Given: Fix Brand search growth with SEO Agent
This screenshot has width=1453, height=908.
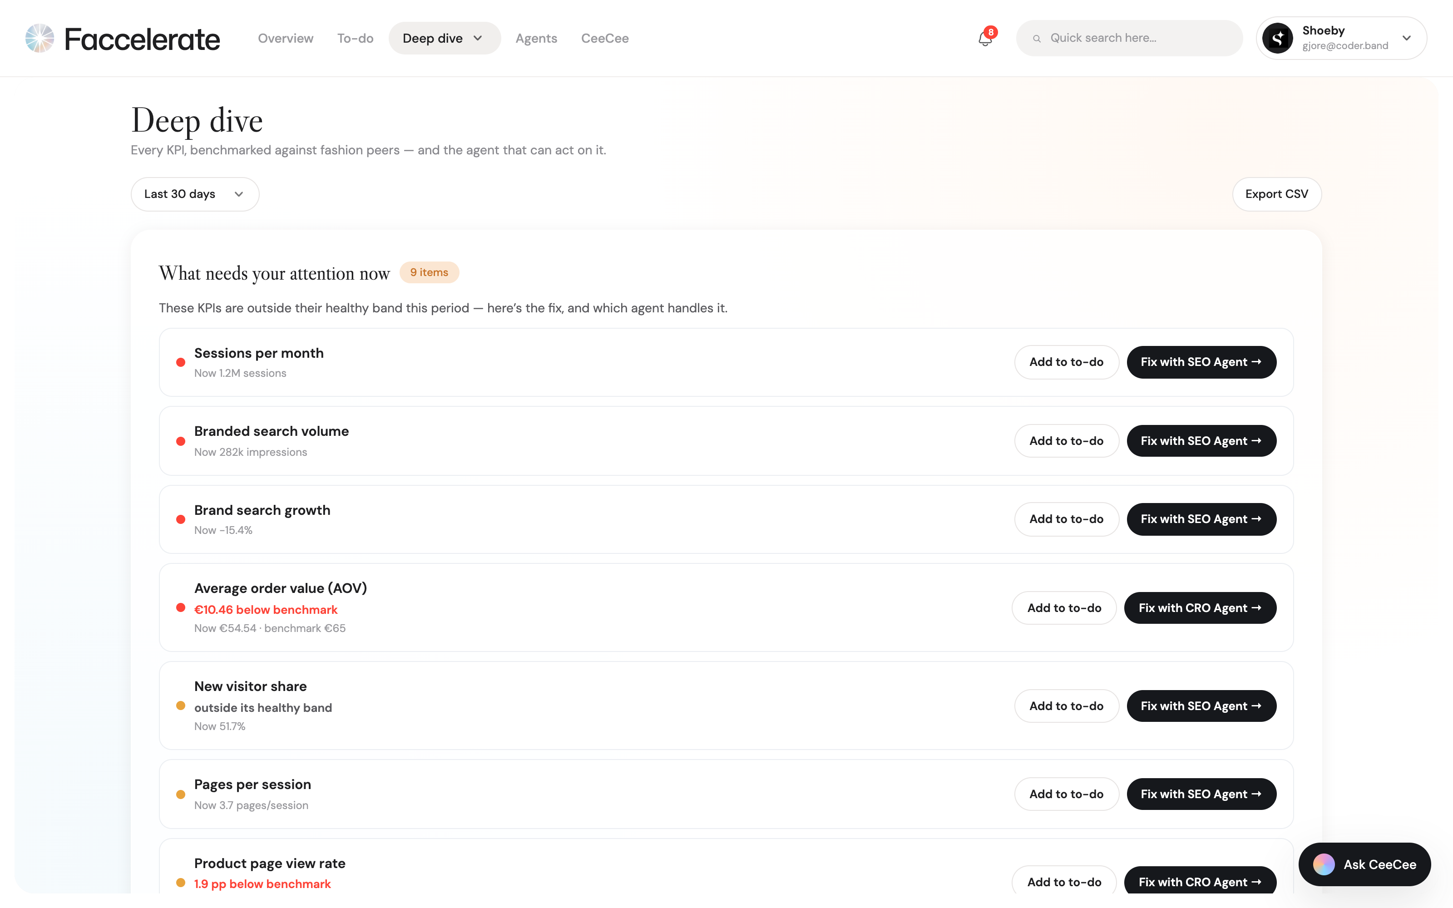Looking at the screenshot, I should coord(1201,519).
